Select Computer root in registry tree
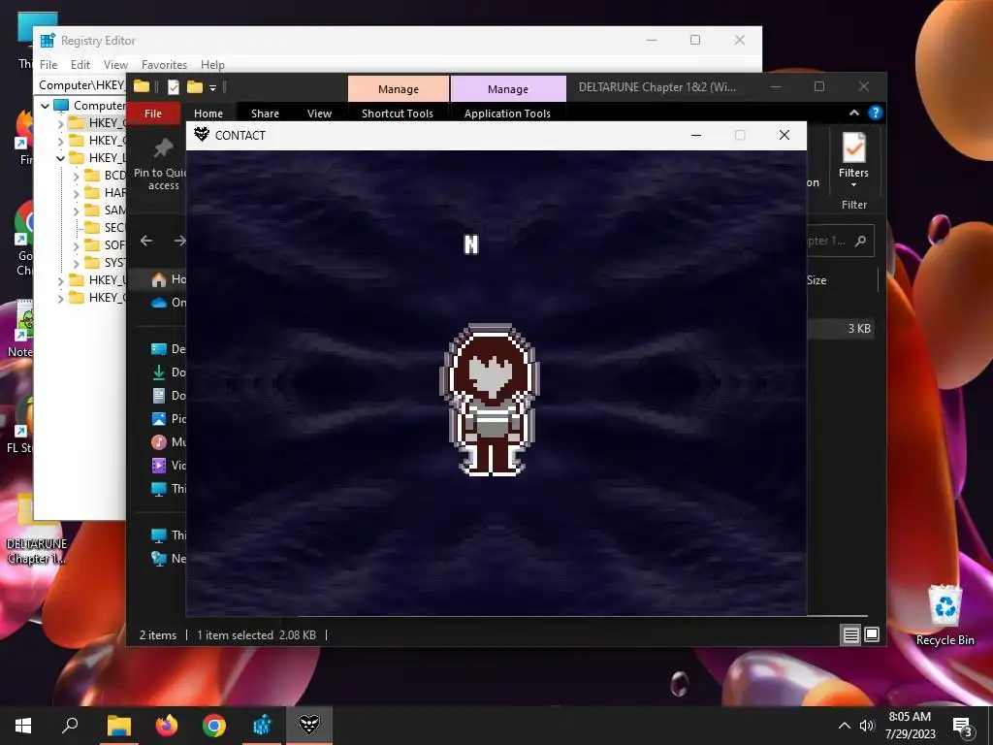The width and height of the screenshot is (993, 745). 90,105
